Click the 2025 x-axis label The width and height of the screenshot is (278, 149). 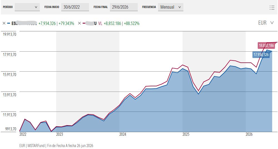click(x=186, y=134)
